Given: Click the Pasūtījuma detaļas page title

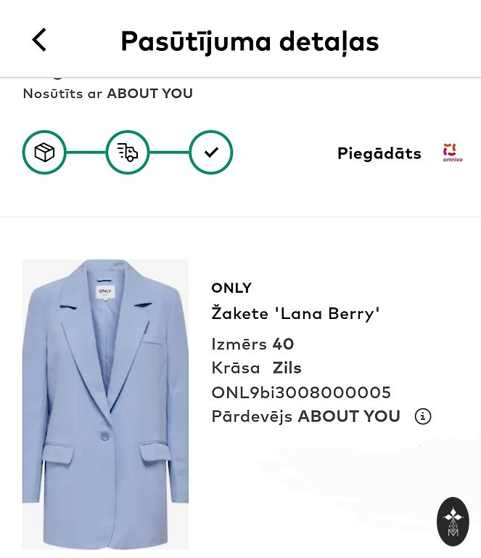Looking at the screenshot, I should click(x=250, y=41).
